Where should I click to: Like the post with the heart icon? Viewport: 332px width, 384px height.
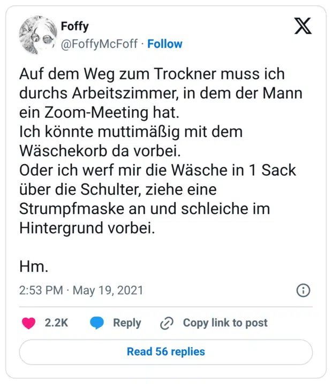[x=28, y=323]
